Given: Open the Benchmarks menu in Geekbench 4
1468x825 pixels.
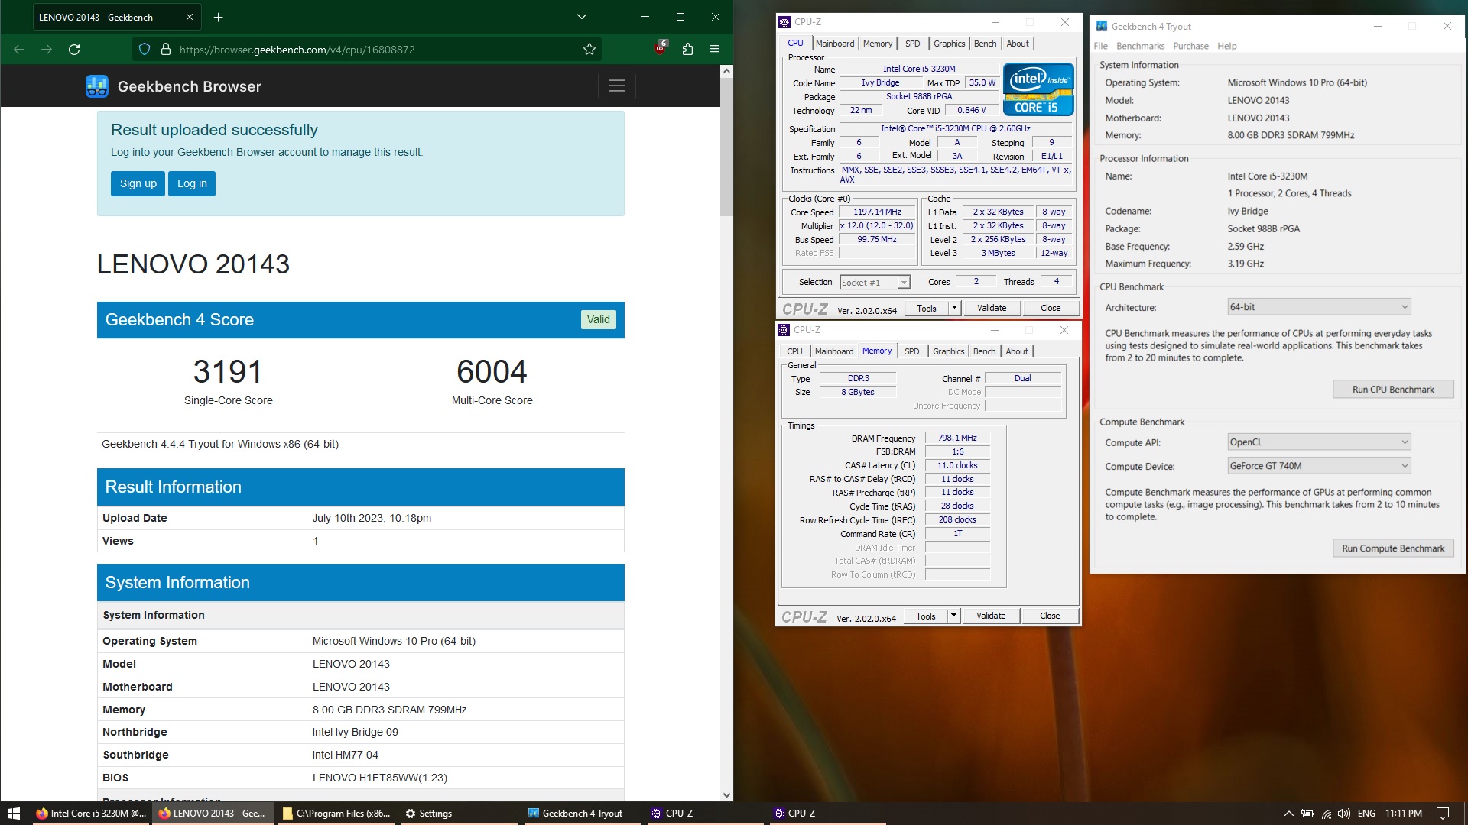Looking at the screenshot, I should (1140, 46).
